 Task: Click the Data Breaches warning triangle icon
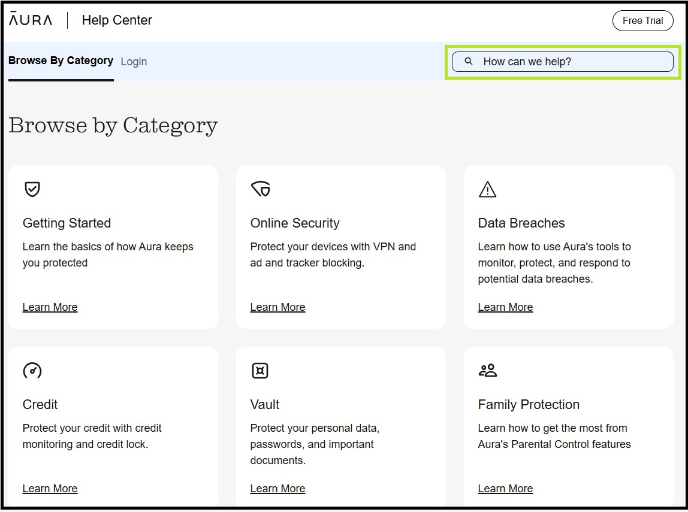(487, 190)
